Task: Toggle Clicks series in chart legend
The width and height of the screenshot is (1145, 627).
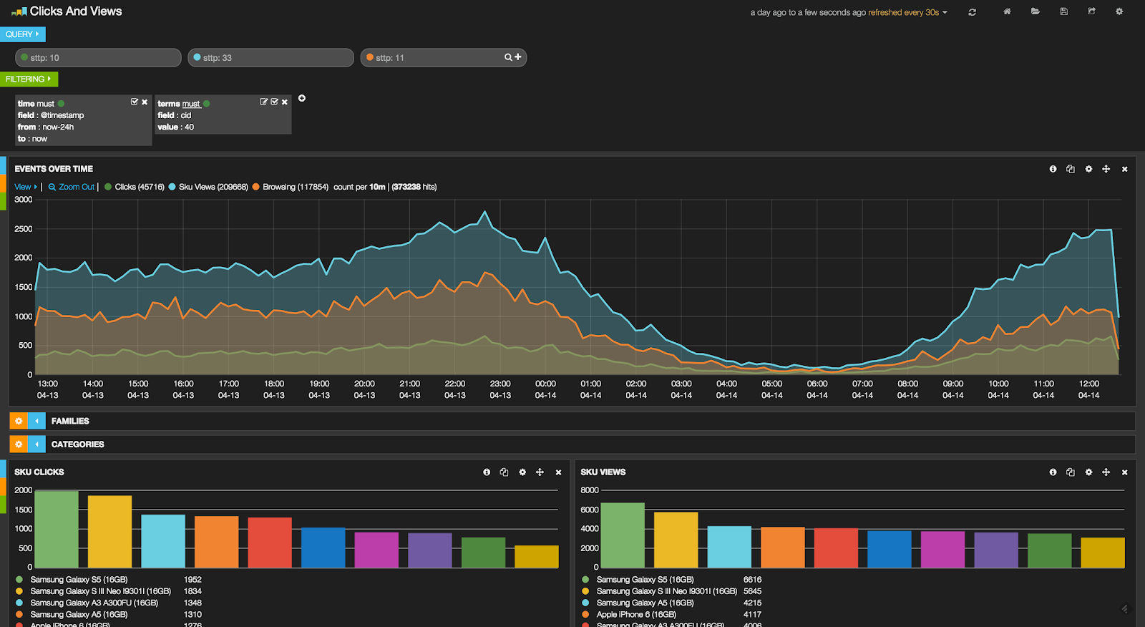Action: pyautogui.click(x=135, y=187)
